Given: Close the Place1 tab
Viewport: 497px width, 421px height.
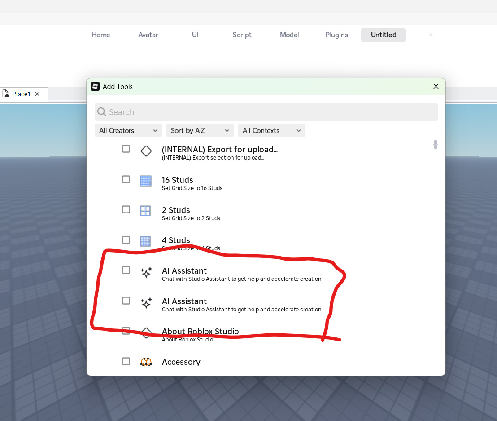Looking at the screenshot, I should (x=37, y=94).
